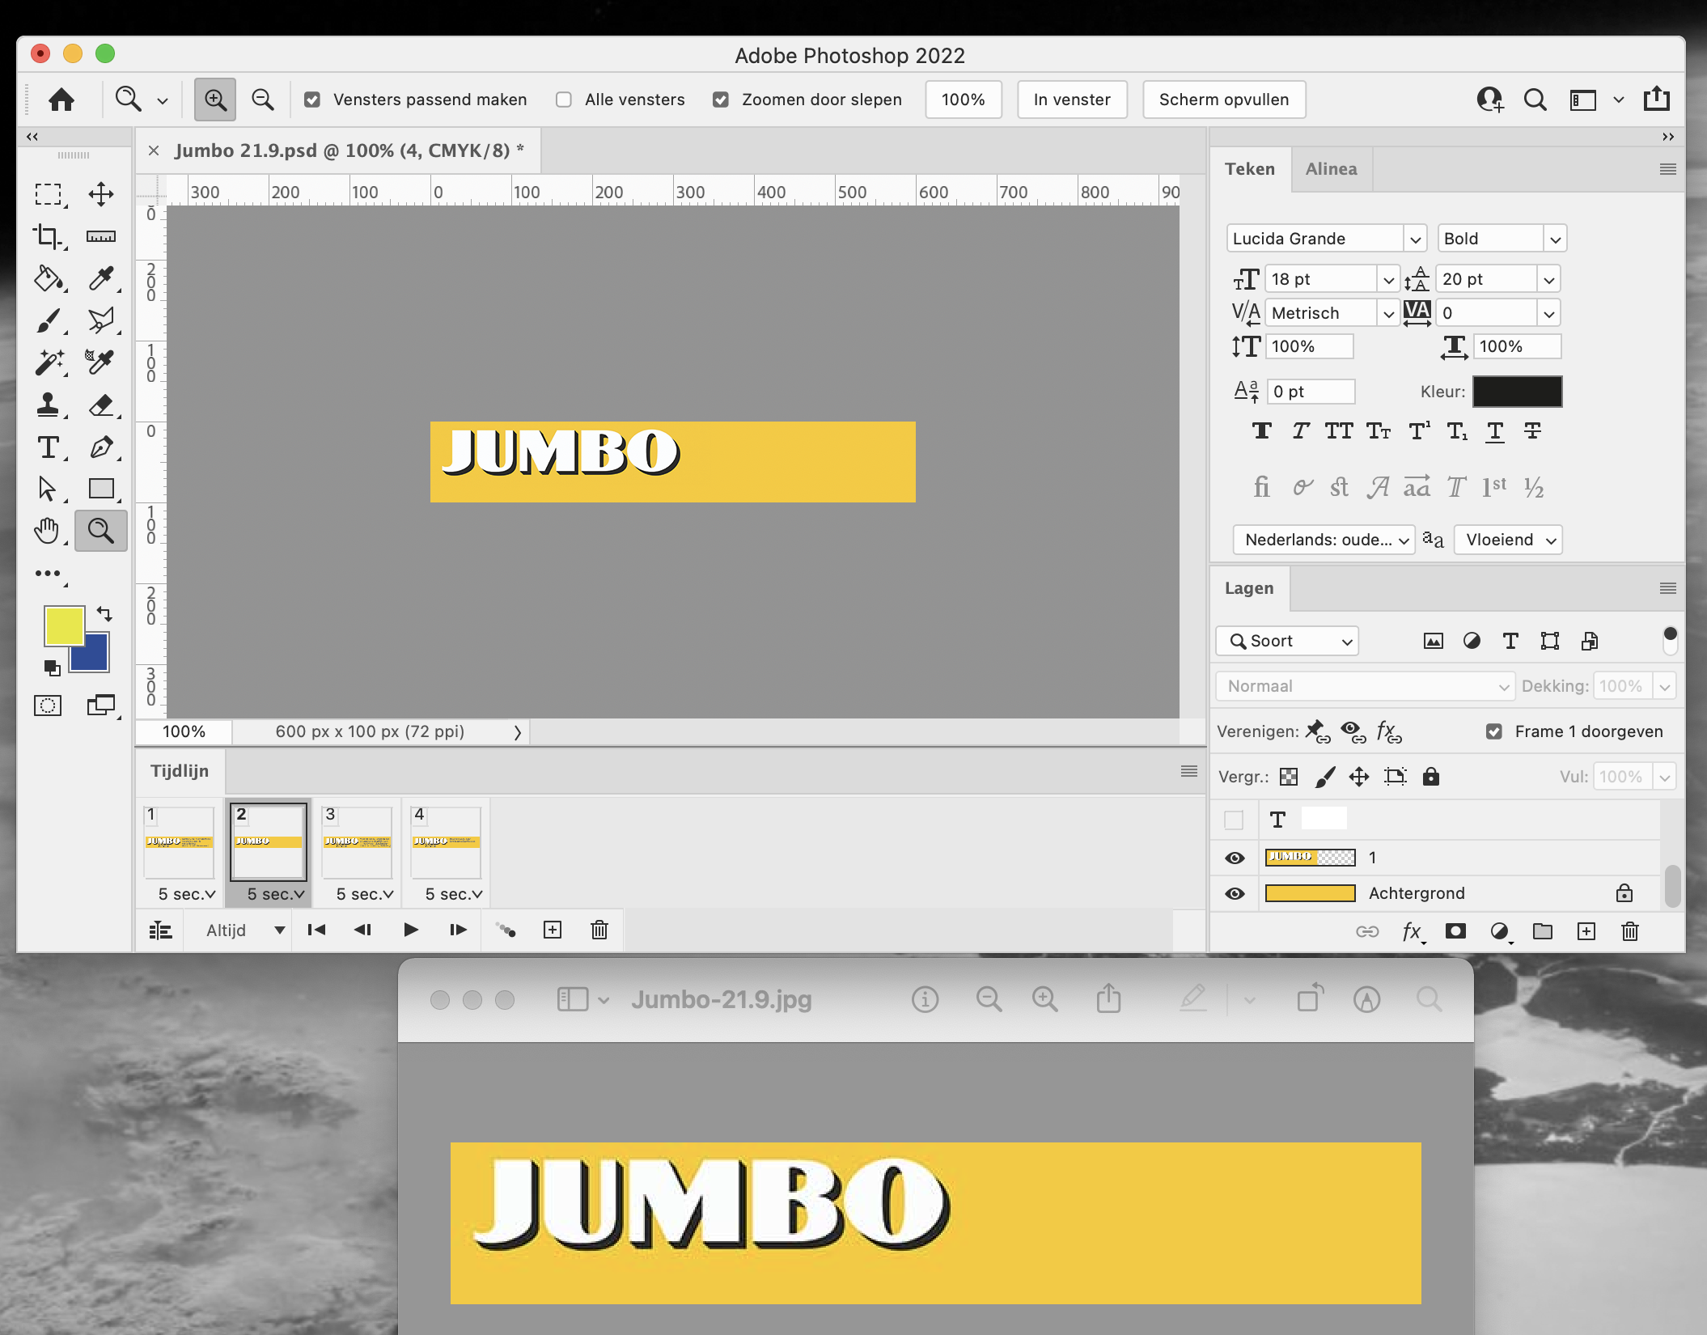This screenshot has height=1335, width=1707.
Task: Select the Eyedropper tool
Action: pos(101,278)
